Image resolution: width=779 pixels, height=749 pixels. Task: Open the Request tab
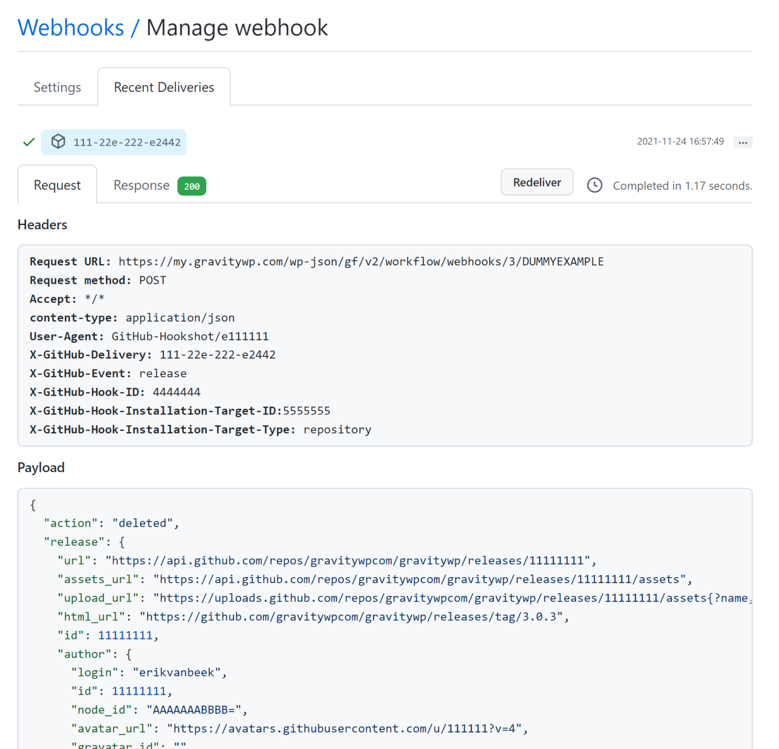pos(57,185)
